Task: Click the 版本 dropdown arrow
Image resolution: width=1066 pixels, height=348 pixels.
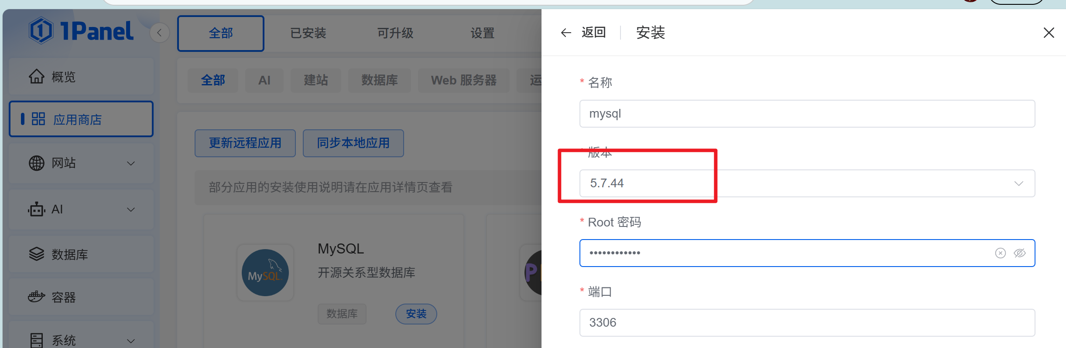Action: pyautogui.click(x=1019, y=183)
